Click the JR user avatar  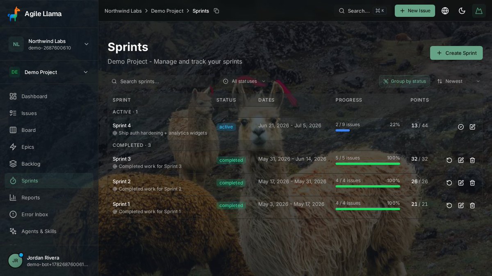point(15,260)
